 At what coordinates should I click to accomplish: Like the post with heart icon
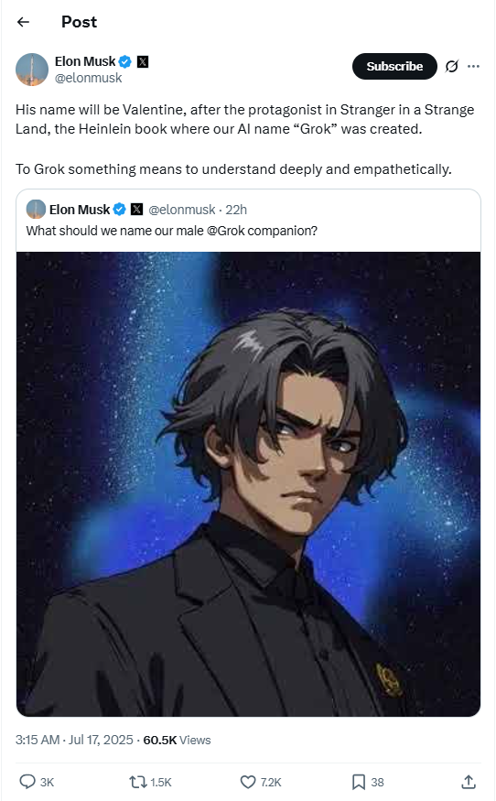(248, 782)
